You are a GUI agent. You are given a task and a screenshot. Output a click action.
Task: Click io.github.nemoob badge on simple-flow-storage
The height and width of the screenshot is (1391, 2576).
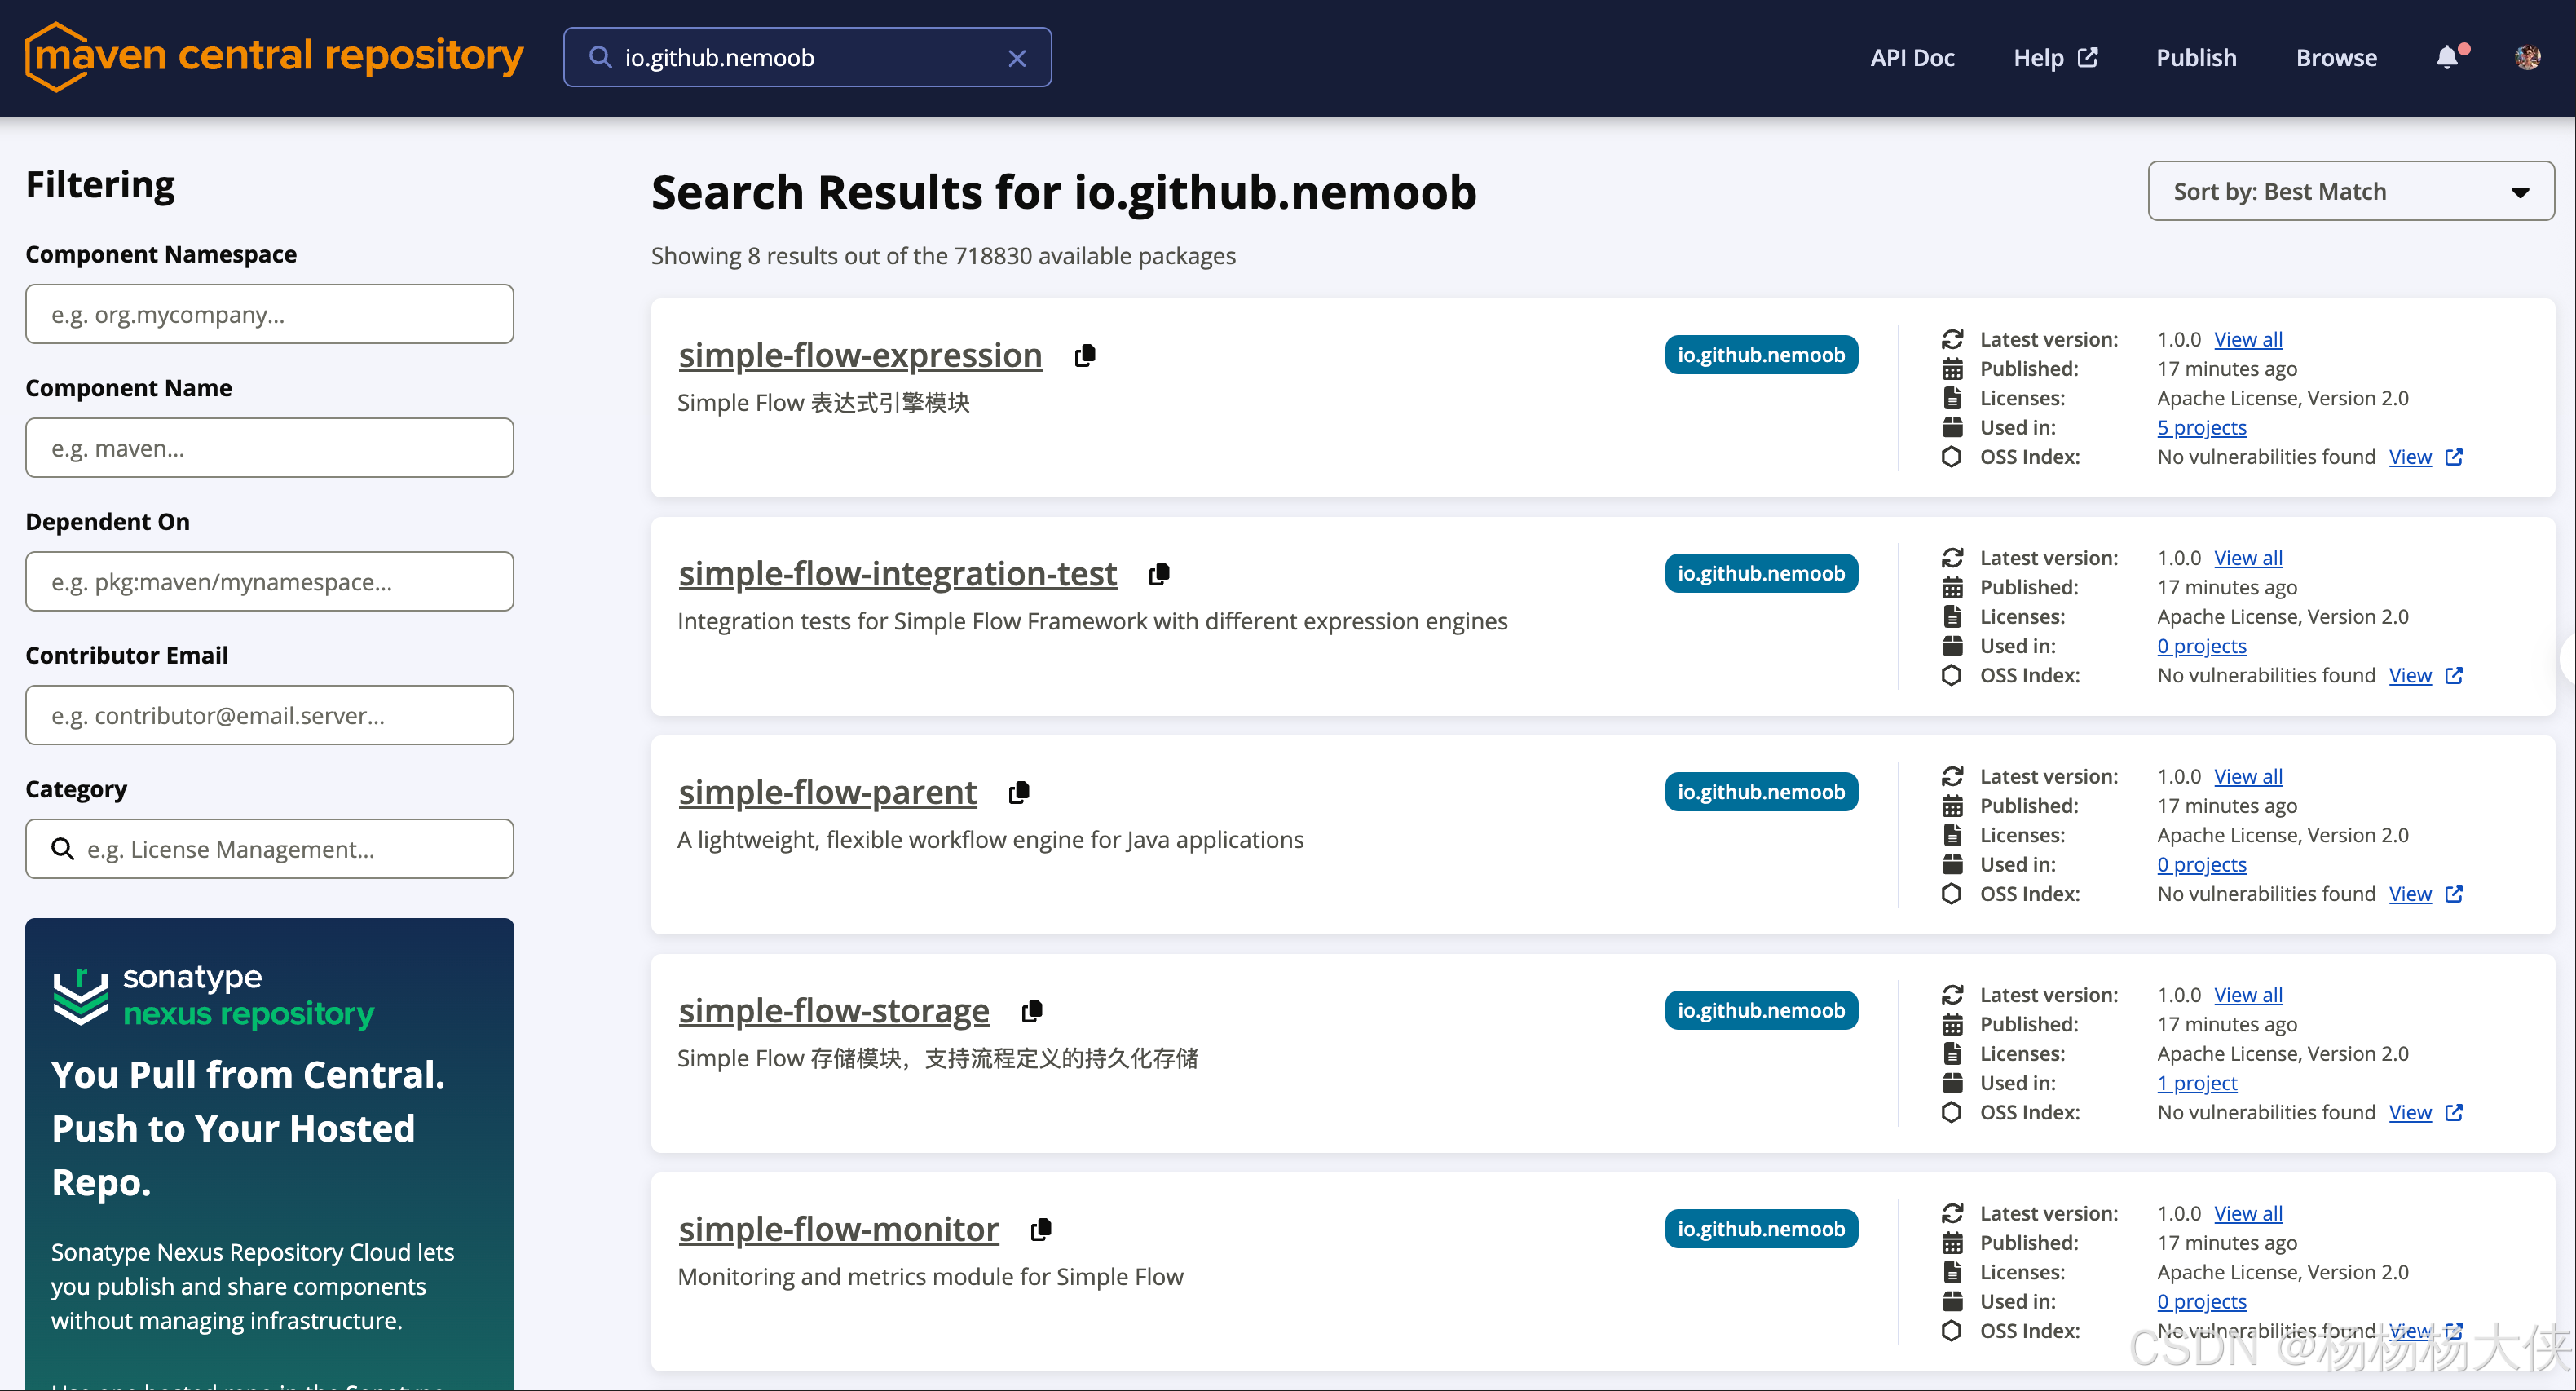coord(1761,1010)
